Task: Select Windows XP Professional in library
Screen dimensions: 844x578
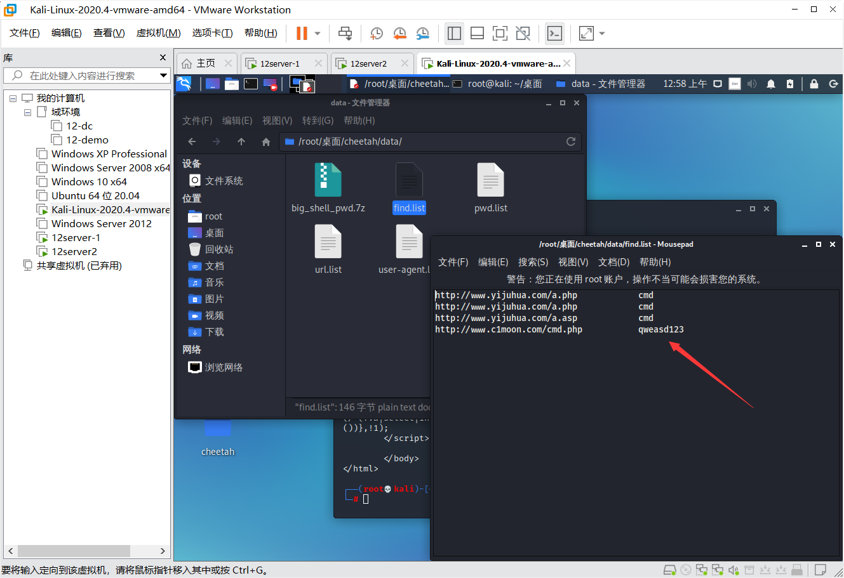Action: [109, 154]
